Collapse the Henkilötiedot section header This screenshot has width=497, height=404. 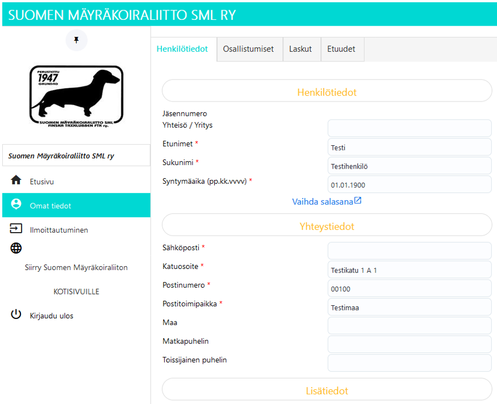[327, 91]
